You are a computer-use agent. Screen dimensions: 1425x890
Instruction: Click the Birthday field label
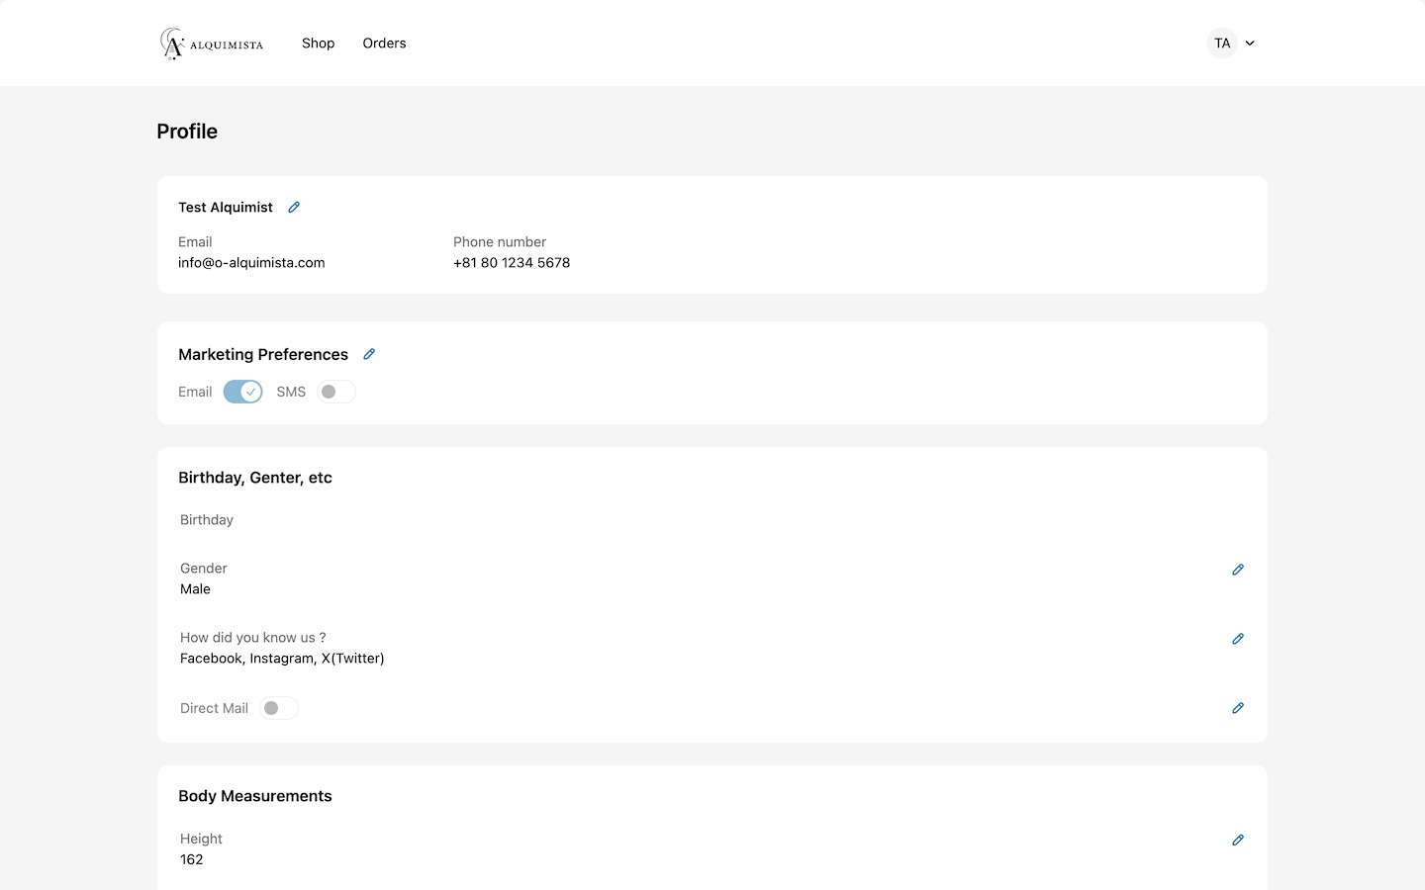pos(207,520)
